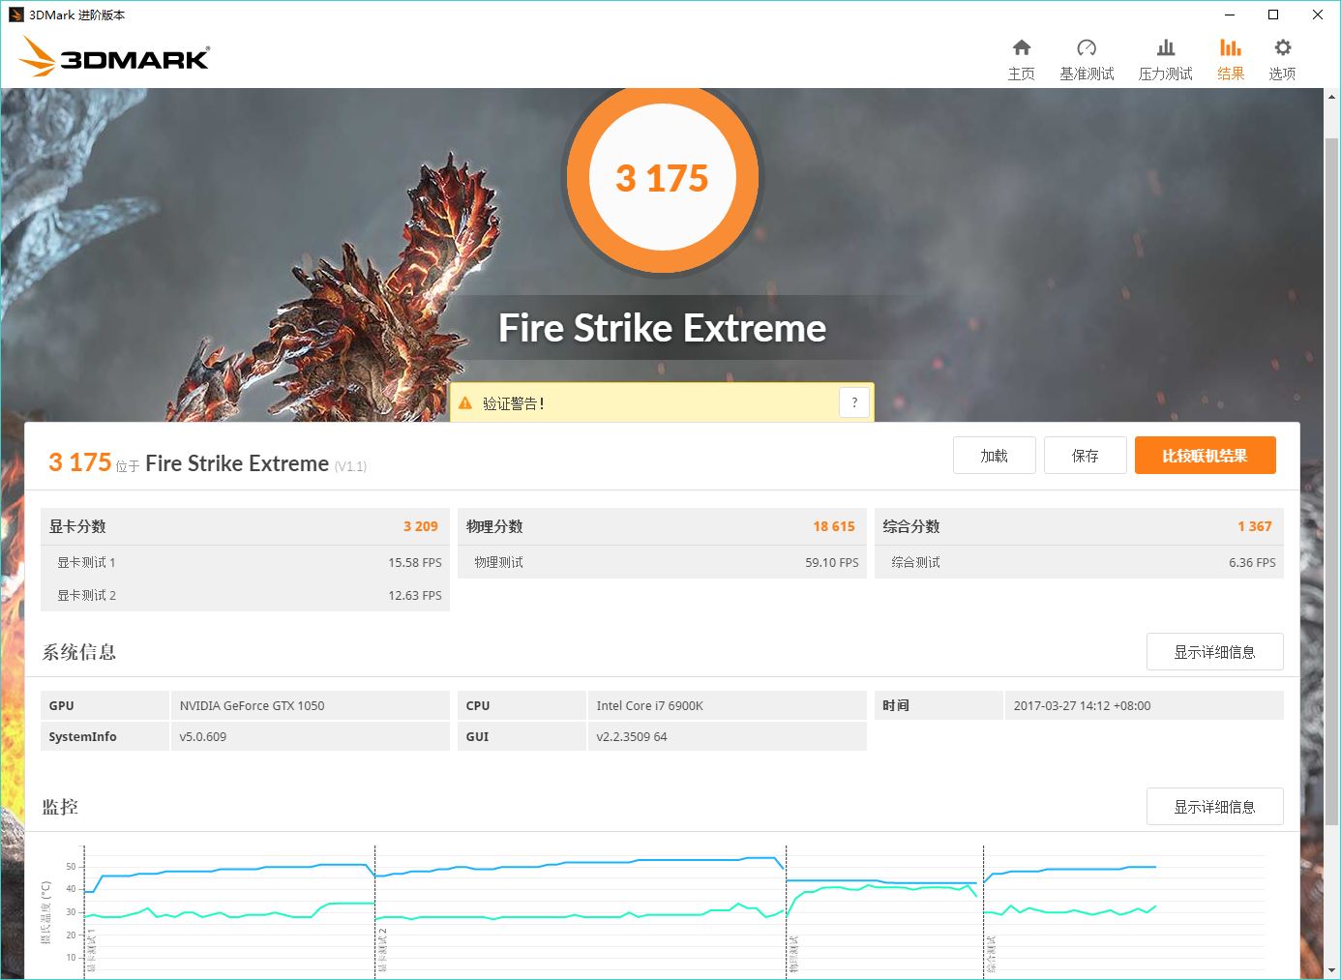Open the 选项 options gear icon
Screen dimensions: 1341x980
(1283, 47)
